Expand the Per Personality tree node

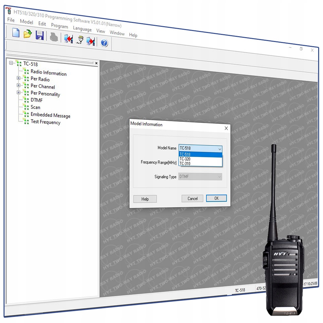click(18, 92)
